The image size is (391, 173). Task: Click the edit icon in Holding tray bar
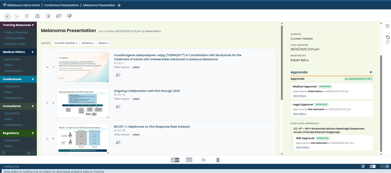[363, 167]
